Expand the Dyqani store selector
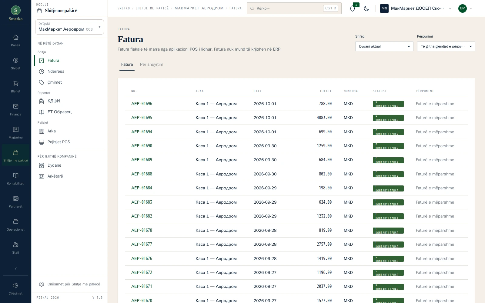 69,27
